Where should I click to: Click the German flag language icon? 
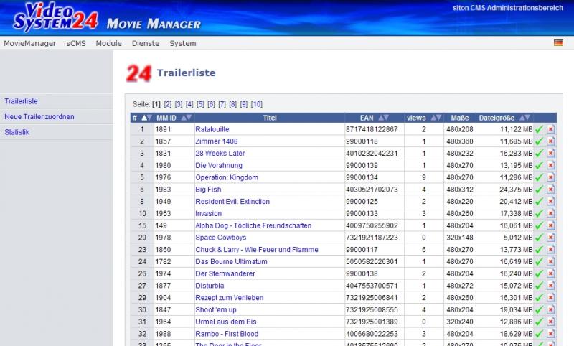coord(558,43)
